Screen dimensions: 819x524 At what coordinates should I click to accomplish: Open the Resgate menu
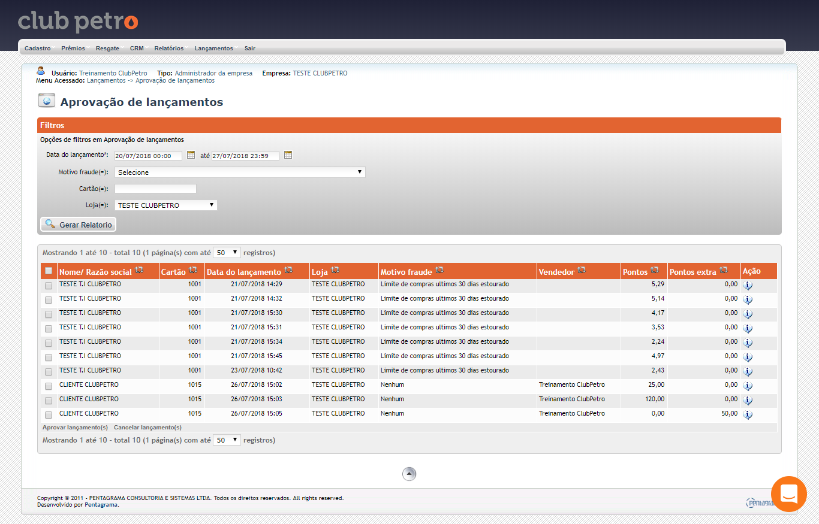pos(107,48)
